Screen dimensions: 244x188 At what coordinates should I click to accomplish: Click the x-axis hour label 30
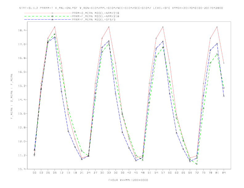click(x=102, y=173)
